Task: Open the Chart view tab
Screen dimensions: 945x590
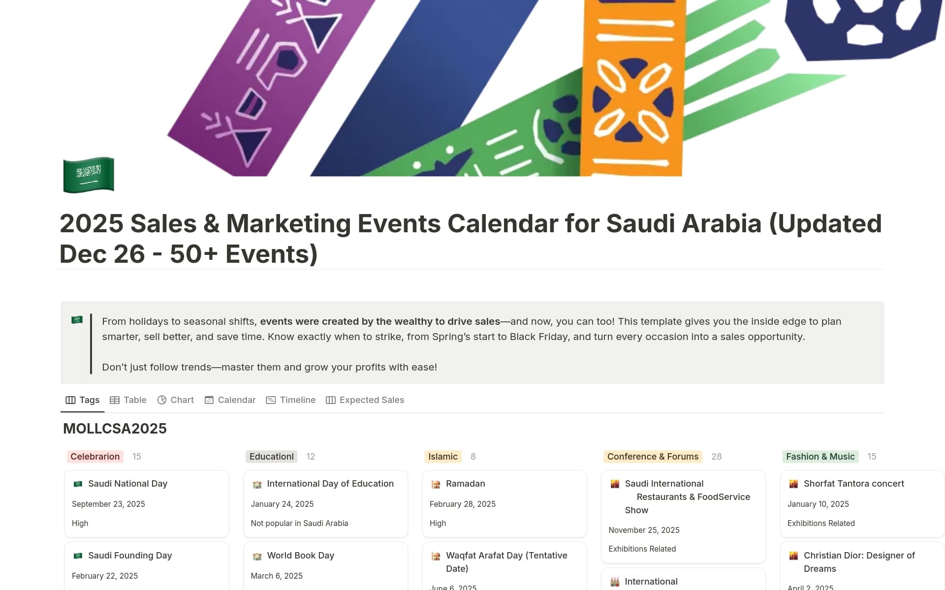Action: tap(176, 400)
